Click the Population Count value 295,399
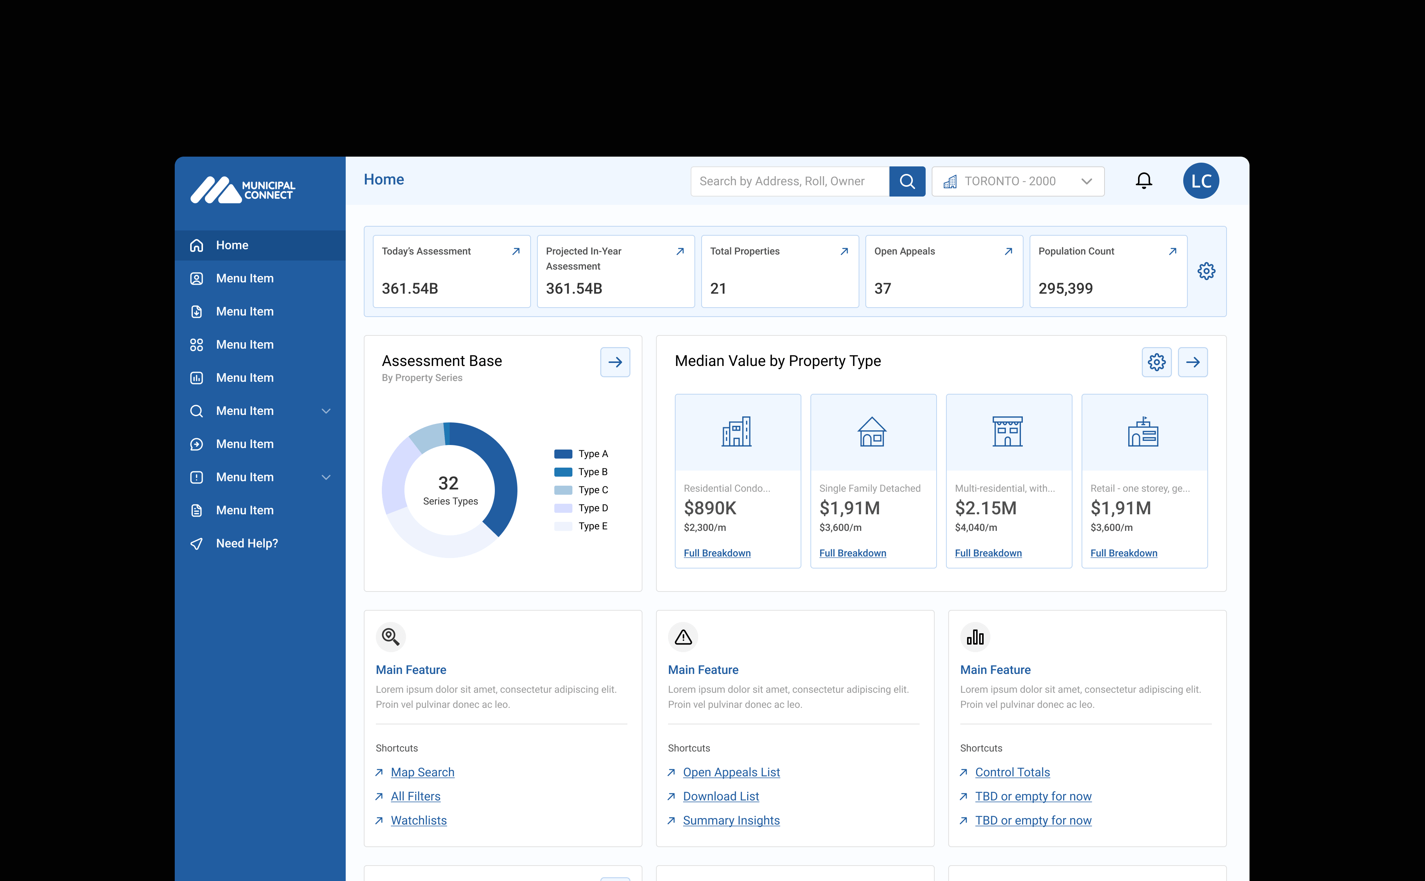Viewport: 1425px width, 881px height. [1065, 288]
